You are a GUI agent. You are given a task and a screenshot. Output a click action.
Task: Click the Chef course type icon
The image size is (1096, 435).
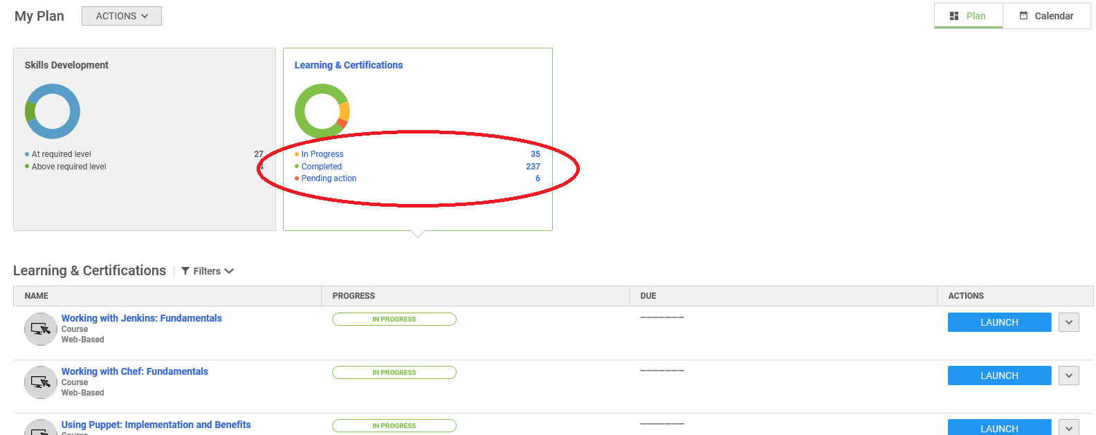point(41,382)
